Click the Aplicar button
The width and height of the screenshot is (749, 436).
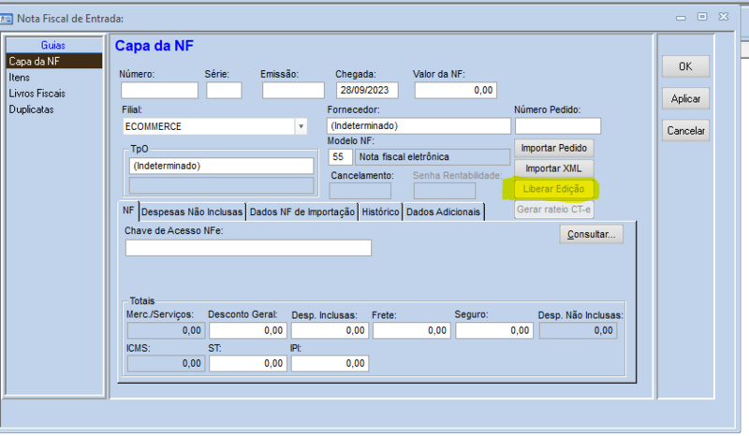click(685, 99)
